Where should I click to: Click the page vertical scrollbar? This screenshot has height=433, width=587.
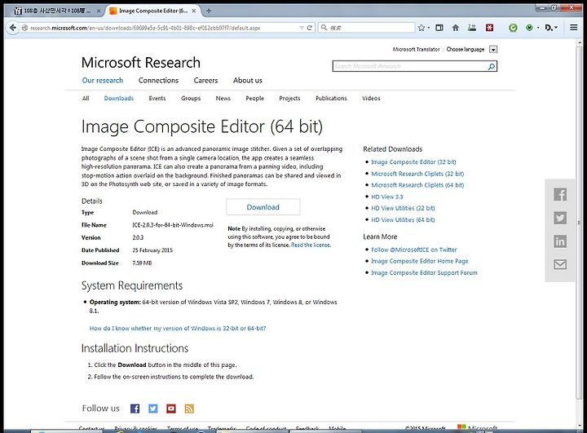[579, 221]
